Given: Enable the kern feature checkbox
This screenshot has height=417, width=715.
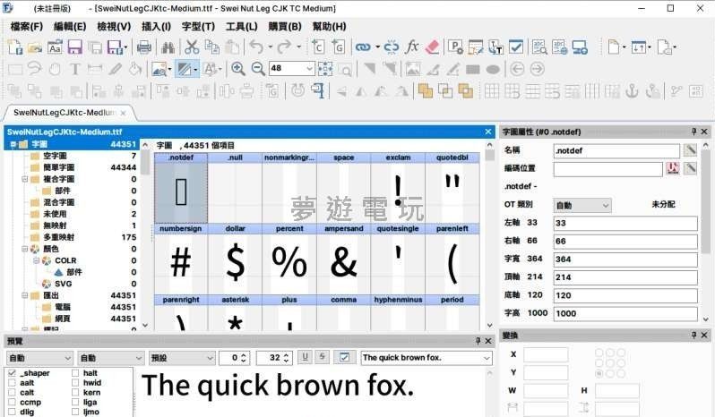Looking at the screenshot, I should [x=75, y=393].
